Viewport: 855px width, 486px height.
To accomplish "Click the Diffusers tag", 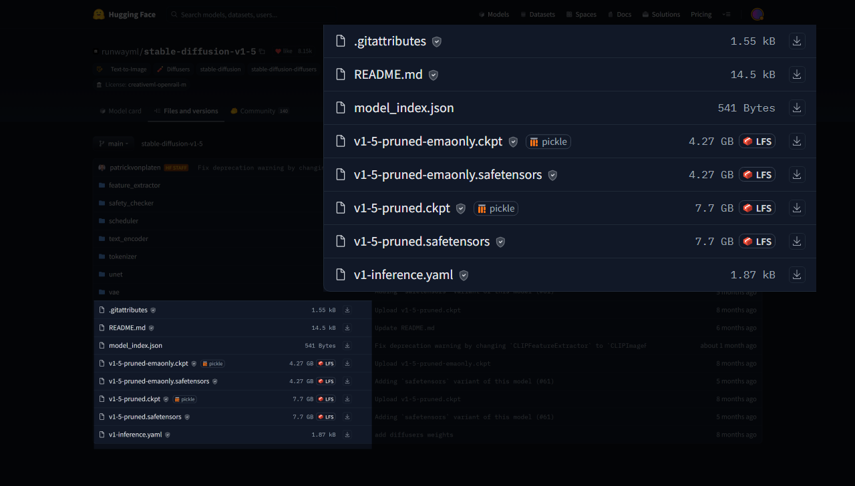I will click(x=174, y=69).
